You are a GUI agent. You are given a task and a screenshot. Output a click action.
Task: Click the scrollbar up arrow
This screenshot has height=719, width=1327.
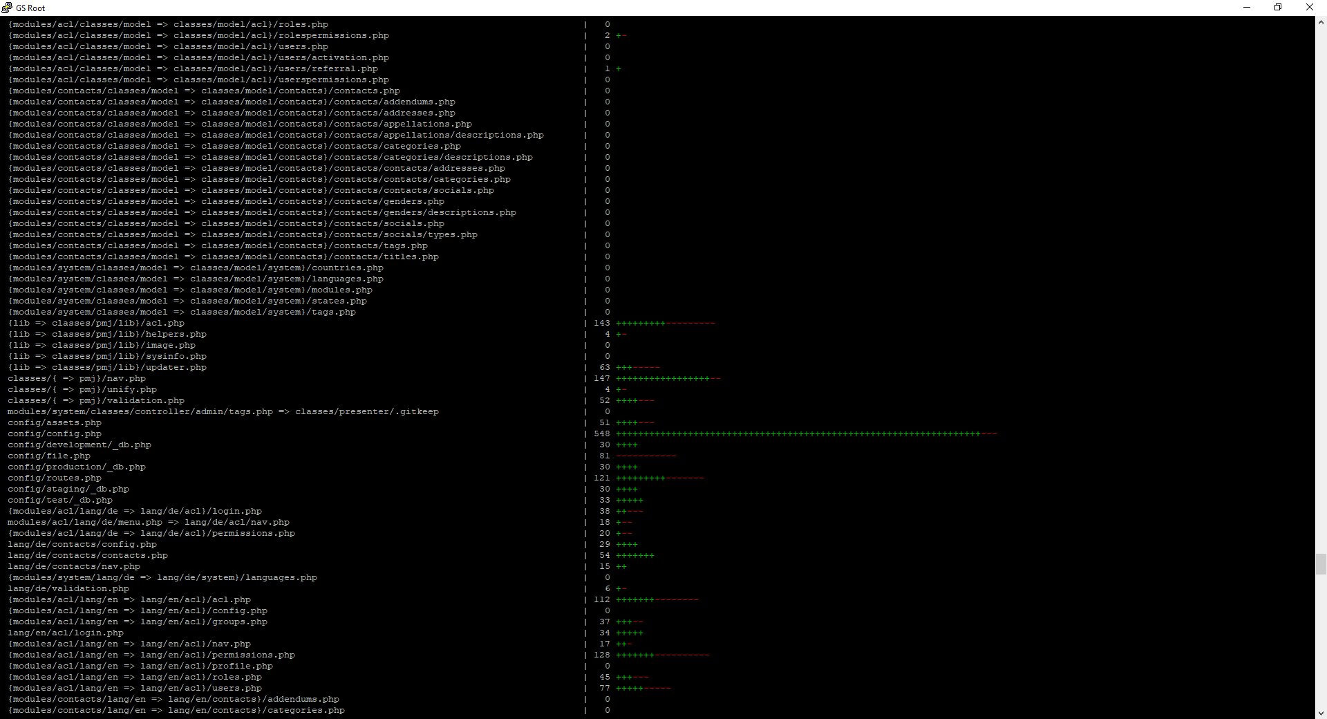[1321, 22]
